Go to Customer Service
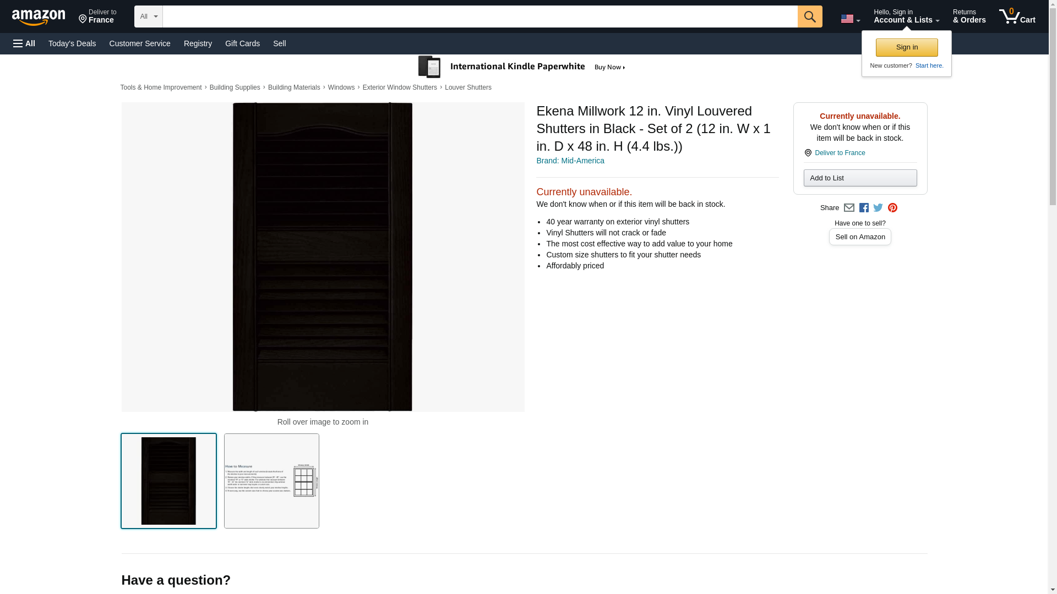 pos(140,43)
